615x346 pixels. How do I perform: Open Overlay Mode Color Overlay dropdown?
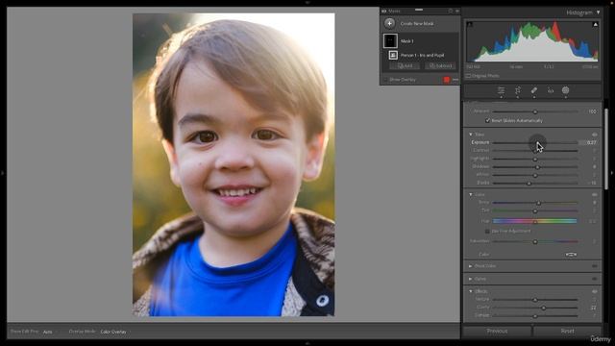click(114, 332)
